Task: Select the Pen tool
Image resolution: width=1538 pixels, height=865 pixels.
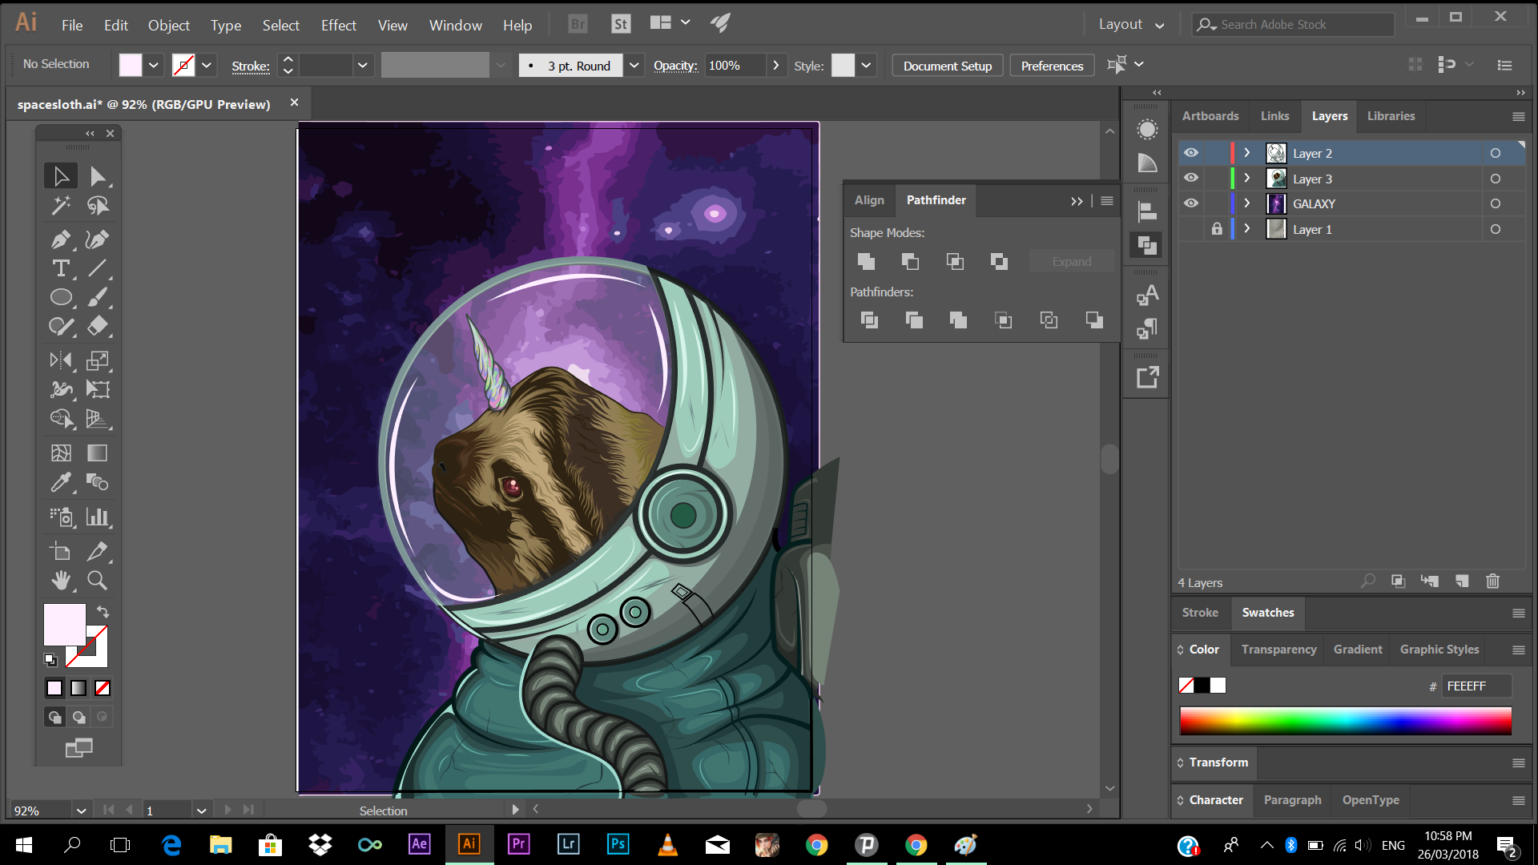Action: [x=61, y=239]
